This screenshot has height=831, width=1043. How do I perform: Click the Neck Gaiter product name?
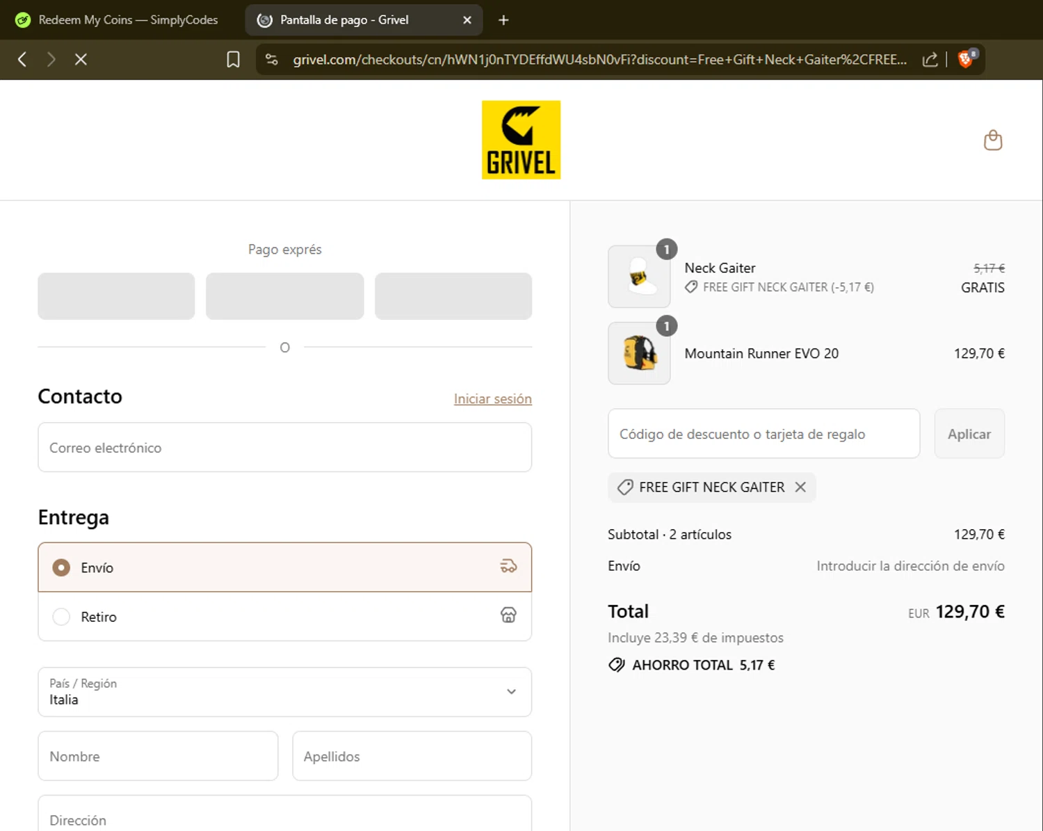720,268
